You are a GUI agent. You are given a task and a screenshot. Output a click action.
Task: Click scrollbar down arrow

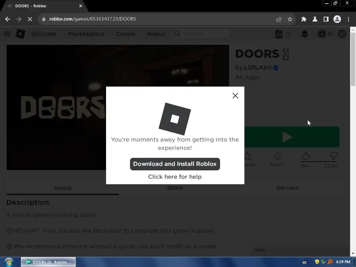point(353,253)
